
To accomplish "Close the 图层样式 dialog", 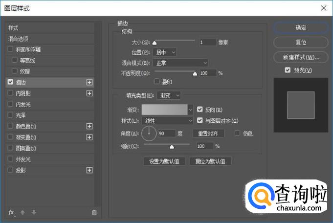I will tap(324, 8).
